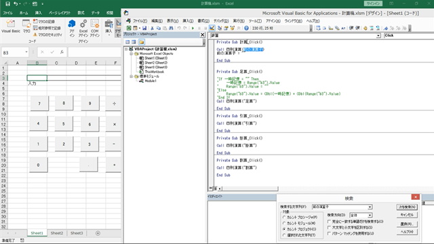Click the uncomment block icon
Screen dimensions: 434x244
[x=378, y=28]
